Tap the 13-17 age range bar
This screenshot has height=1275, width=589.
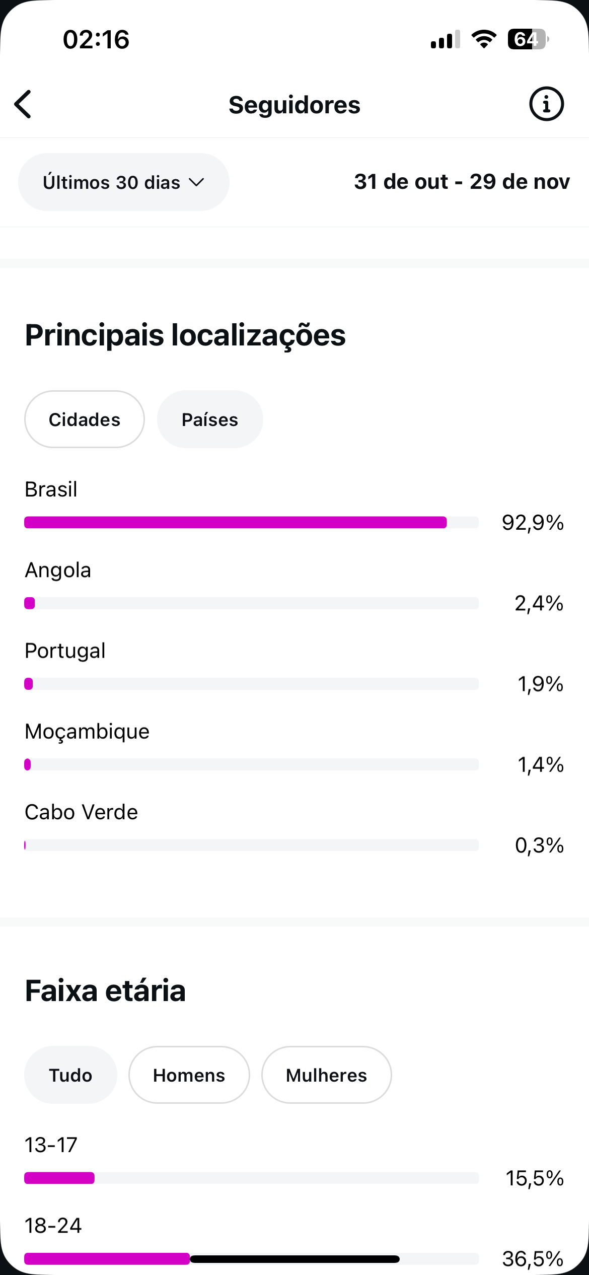click(x=251, y=1178)
